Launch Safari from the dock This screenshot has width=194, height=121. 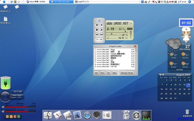(x=87, y=115)
